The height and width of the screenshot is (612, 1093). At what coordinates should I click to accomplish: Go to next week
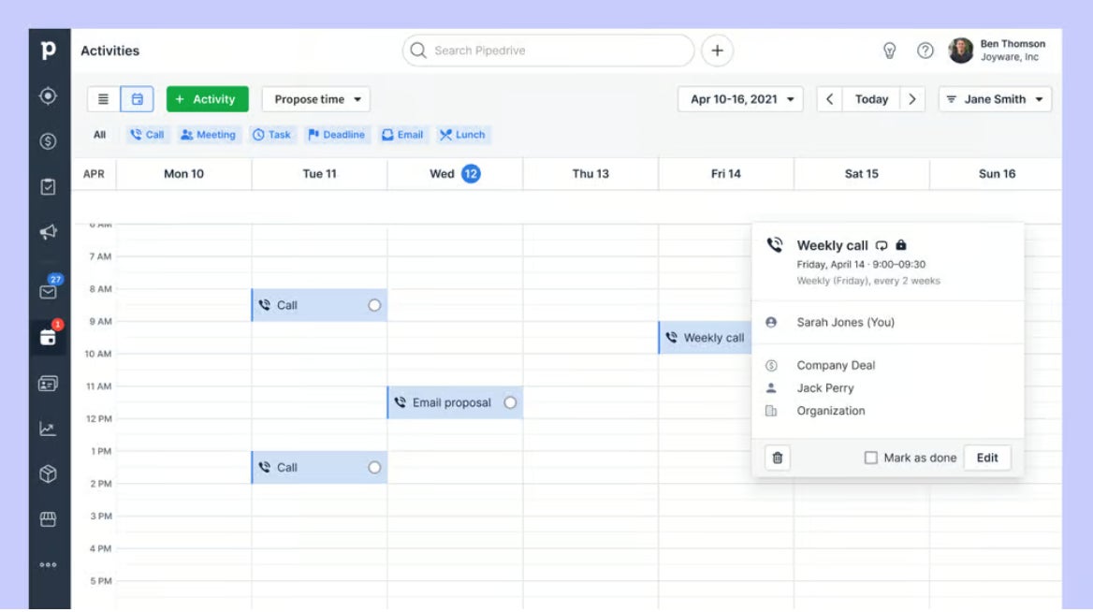tap(912, 99)
